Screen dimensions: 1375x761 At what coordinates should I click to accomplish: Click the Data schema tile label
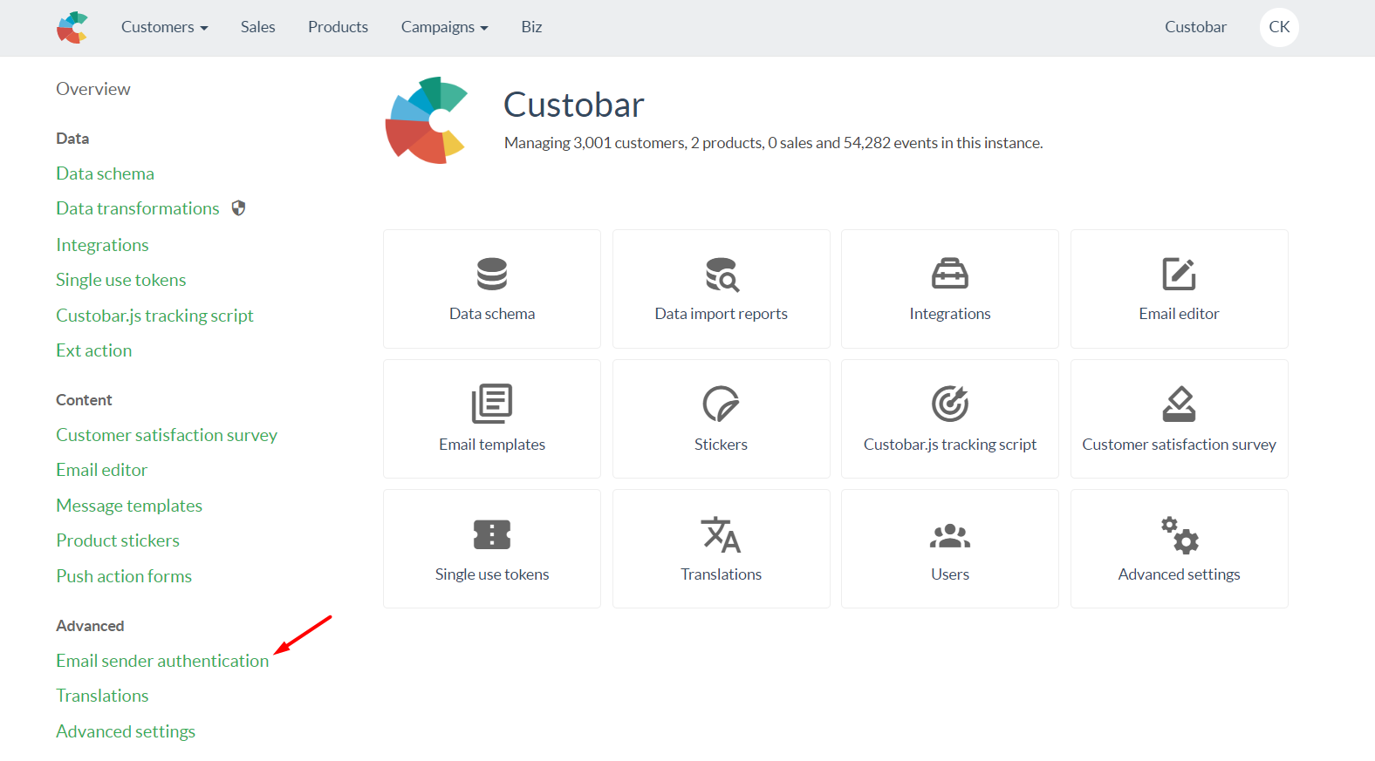click(x=492, y=314)
